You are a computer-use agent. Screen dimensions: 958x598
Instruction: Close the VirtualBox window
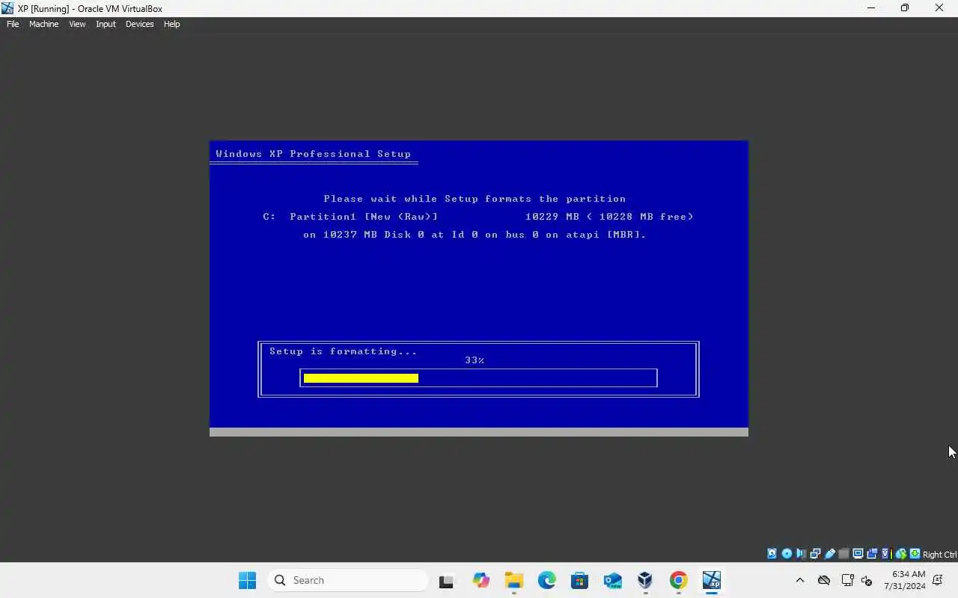coord(939,8)
